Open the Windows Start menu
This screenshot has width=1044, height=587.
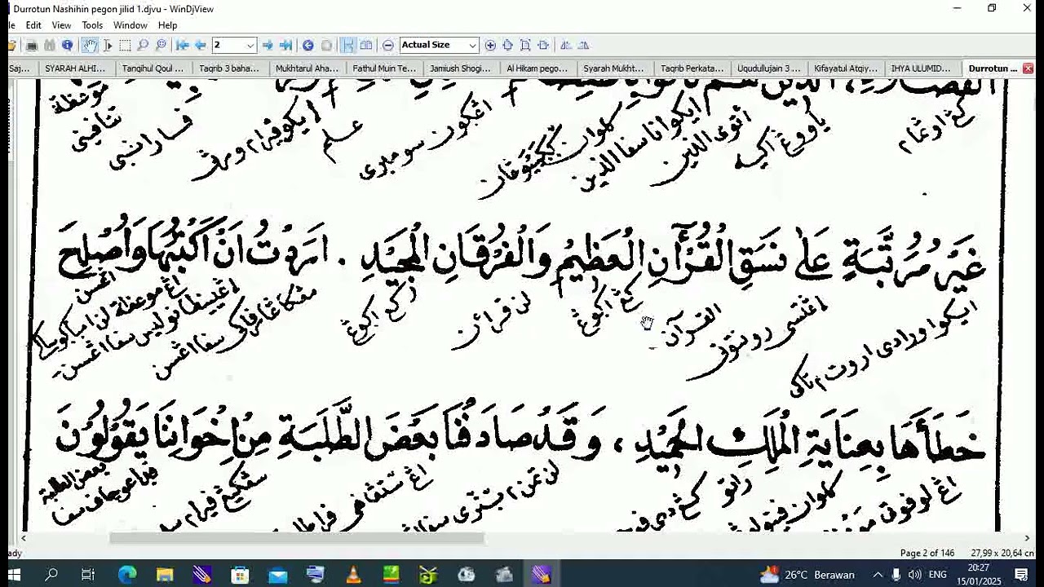(14, 575)
